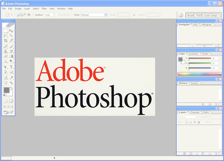Select the Blur tool
This screenshot has width=224, height=161.
[6, 61]
